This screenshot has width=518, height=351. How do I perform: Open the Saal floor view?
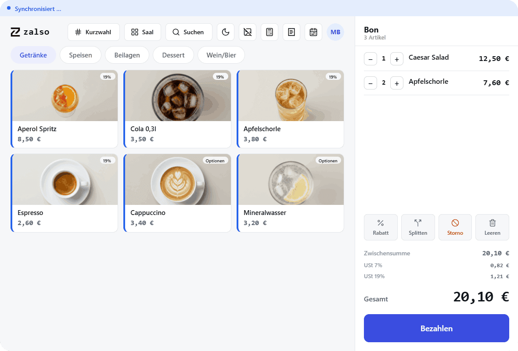142,32
